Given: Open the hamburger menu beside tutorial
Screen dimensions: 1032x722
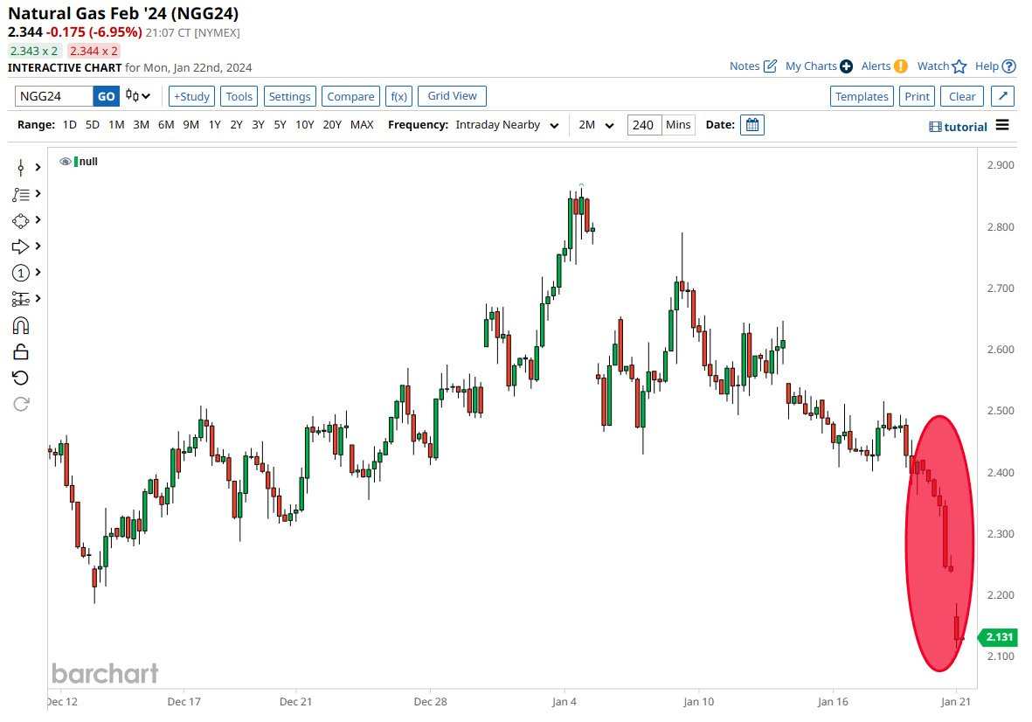Looking at the screenshot, I should (x=1002, y=125).
